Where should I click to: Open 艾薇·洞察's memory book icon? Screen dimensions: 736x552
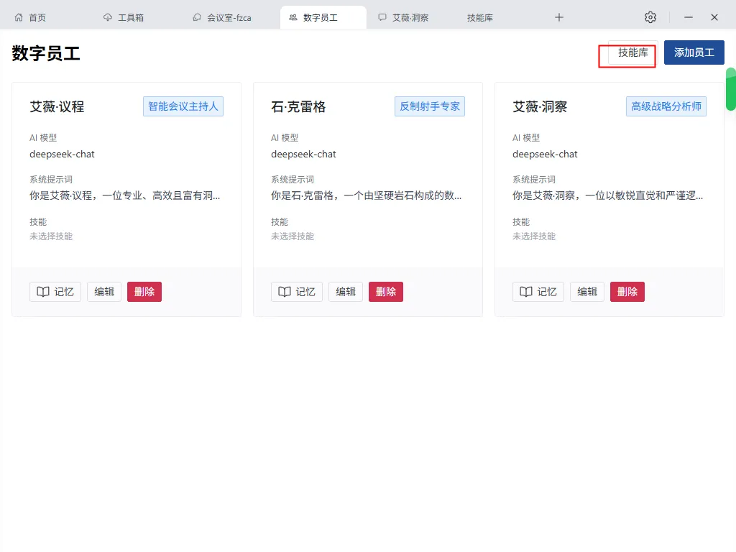coord(528,291)
